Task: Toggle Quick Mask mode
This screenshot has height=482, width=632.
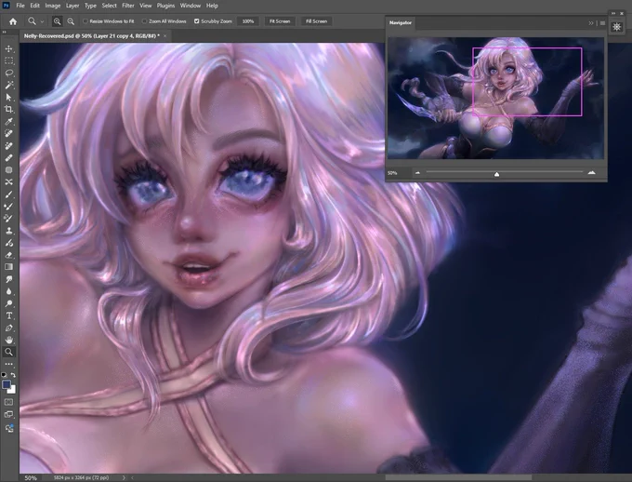Action: 9,402
